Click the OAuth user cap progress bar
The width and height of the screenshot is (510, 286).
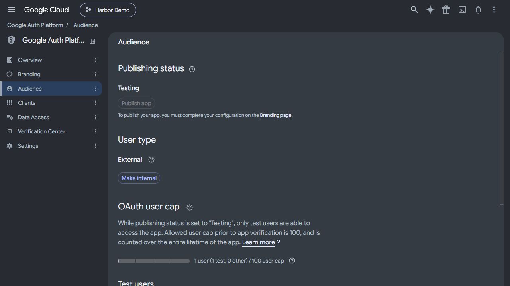click(154, 261)
